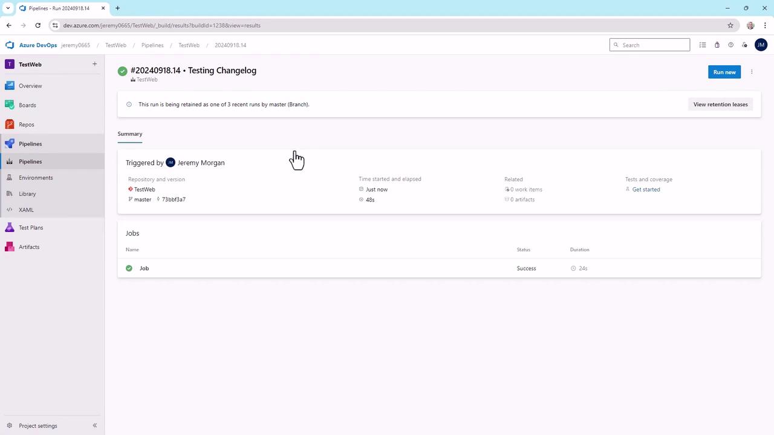The image size is (774, 435).
Task: Click the info icon in retention banner
Action: point(129,105)
